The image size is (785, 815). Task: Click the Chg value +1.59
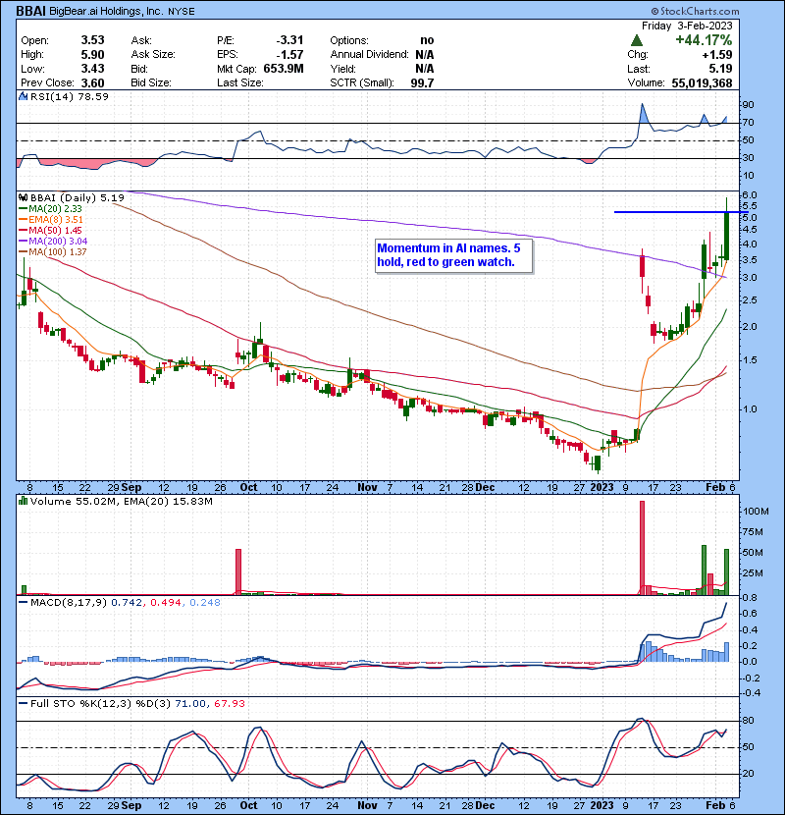[x=717, y=55]
